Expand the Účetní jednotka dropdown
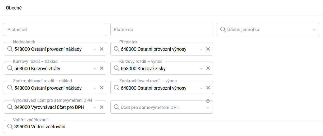Viewport: 323px width, 136px height. pos(314,30)
